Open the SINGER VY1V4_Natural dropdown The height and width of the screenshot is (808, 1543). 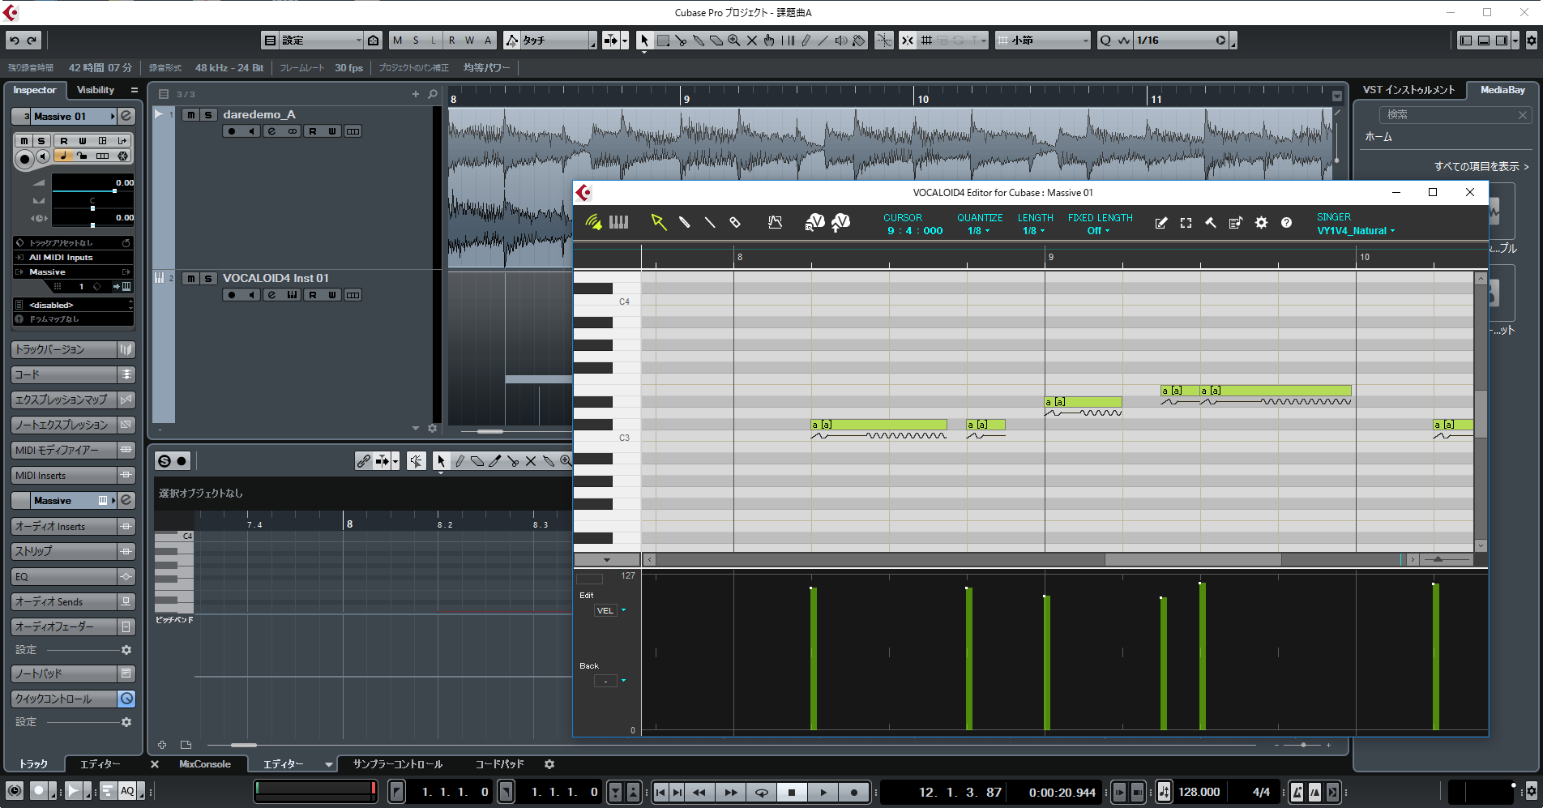pos(1356,231)
